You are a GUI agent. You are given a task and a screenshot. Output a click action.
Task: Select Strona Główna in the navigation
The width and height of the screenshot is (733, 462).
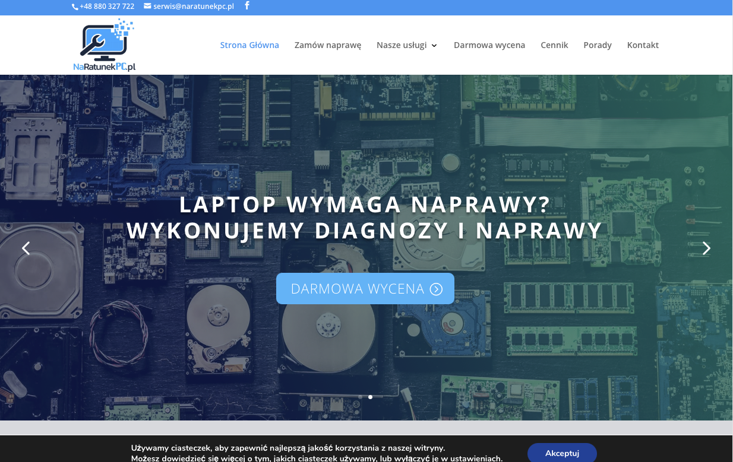point(249,44)
